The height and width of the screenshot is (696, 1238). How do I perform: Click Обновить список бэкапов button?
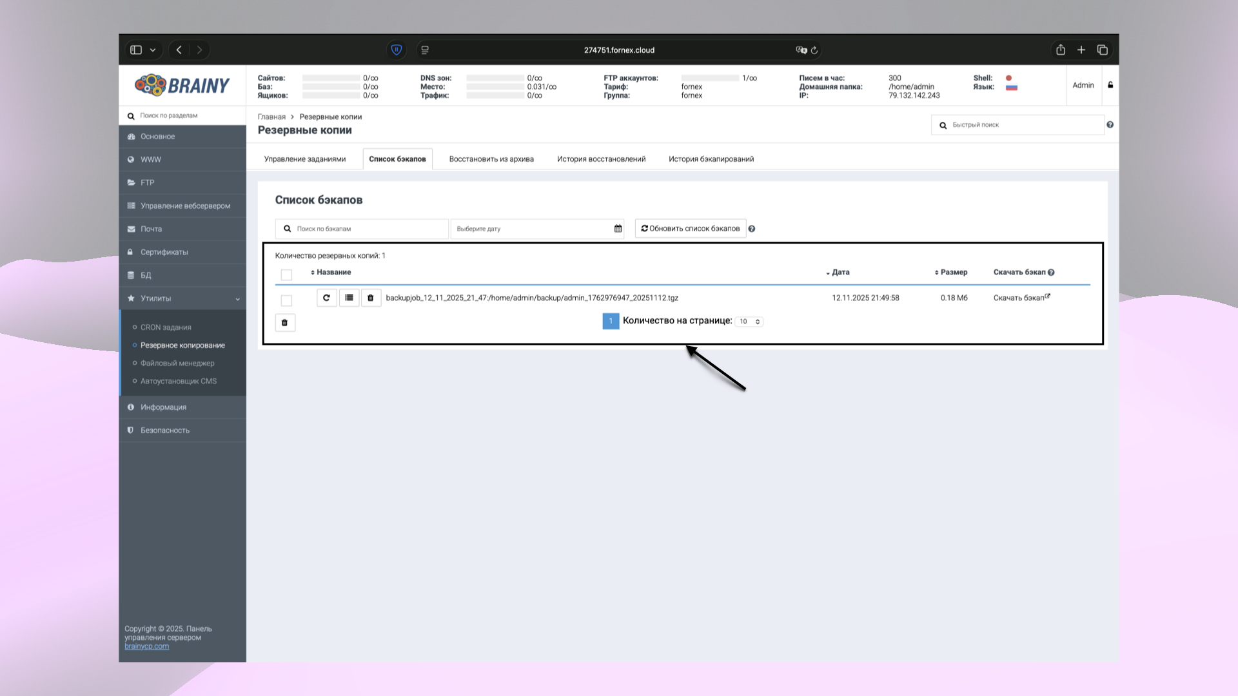tap(691, 229)
